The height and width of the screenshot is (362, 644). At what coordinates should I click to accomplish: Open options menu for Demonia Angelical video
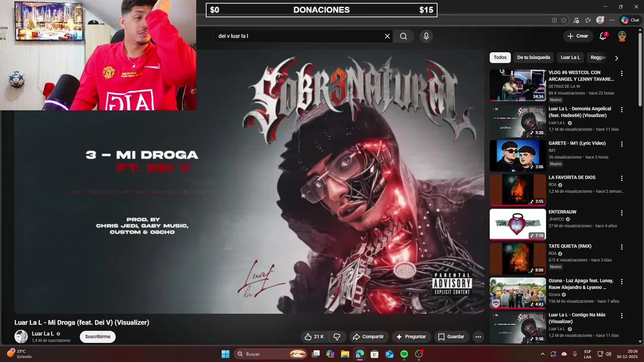point(622,110)
